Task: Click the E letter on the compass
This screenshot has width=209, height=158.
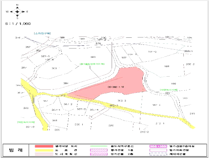Action: tap(27, 12)
